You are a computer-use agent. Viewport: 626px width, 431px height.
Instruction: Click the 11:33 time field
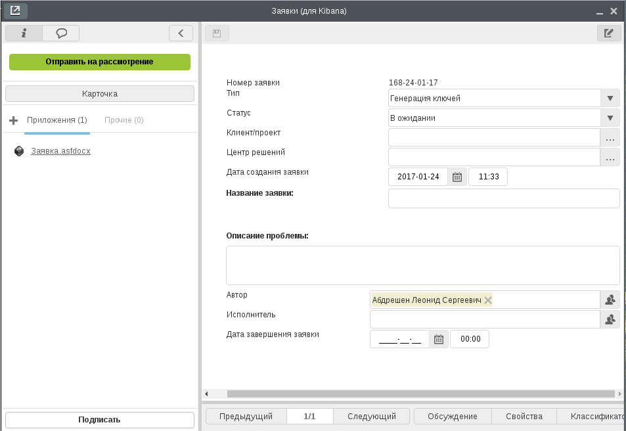(x=488, y=177)
